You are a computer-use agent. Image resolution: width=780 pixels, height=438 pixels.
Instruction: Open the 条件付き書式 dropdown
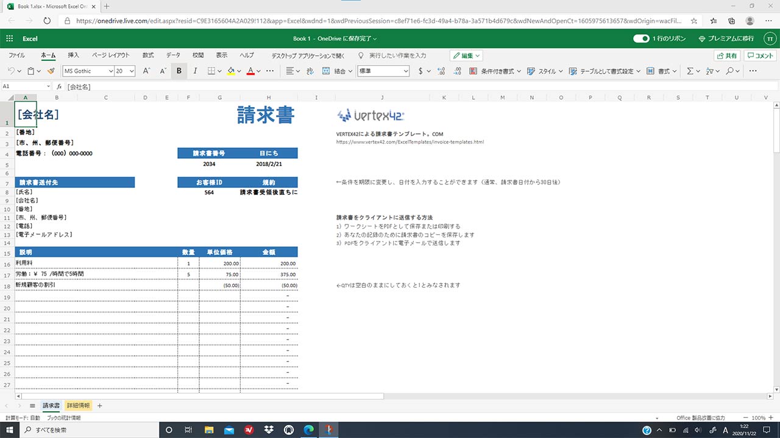tap(495, 71)
